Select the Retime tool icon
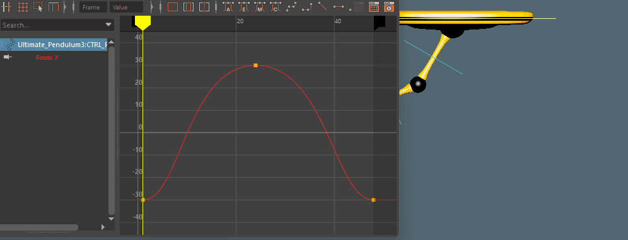The width and height of the screenshot is (628, 240). 53,7
